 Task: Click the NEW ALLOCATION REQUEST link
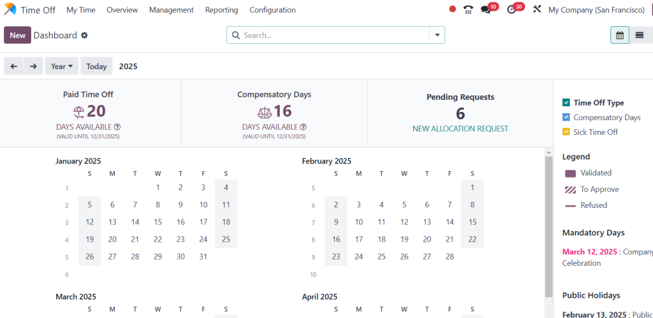pos(460,128)
